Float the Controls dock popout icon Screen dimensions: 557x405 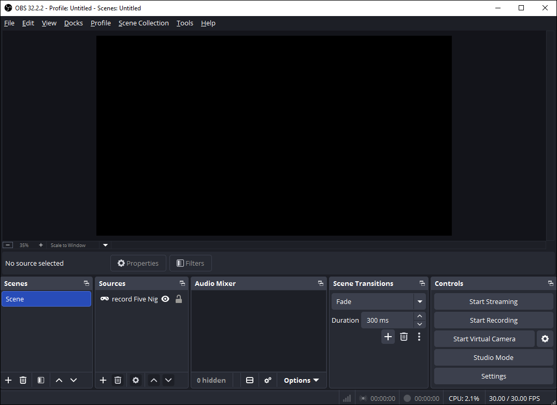pyautogui.click(x=551, y=283)
